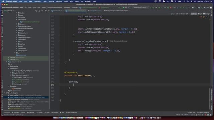Switch editor to Code view mode
Screen dimensions: 214x120
[194, 14]
